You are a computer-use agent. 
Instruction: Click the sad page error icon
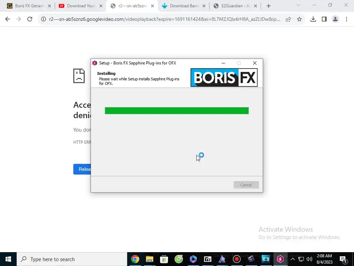click(79, 76)
